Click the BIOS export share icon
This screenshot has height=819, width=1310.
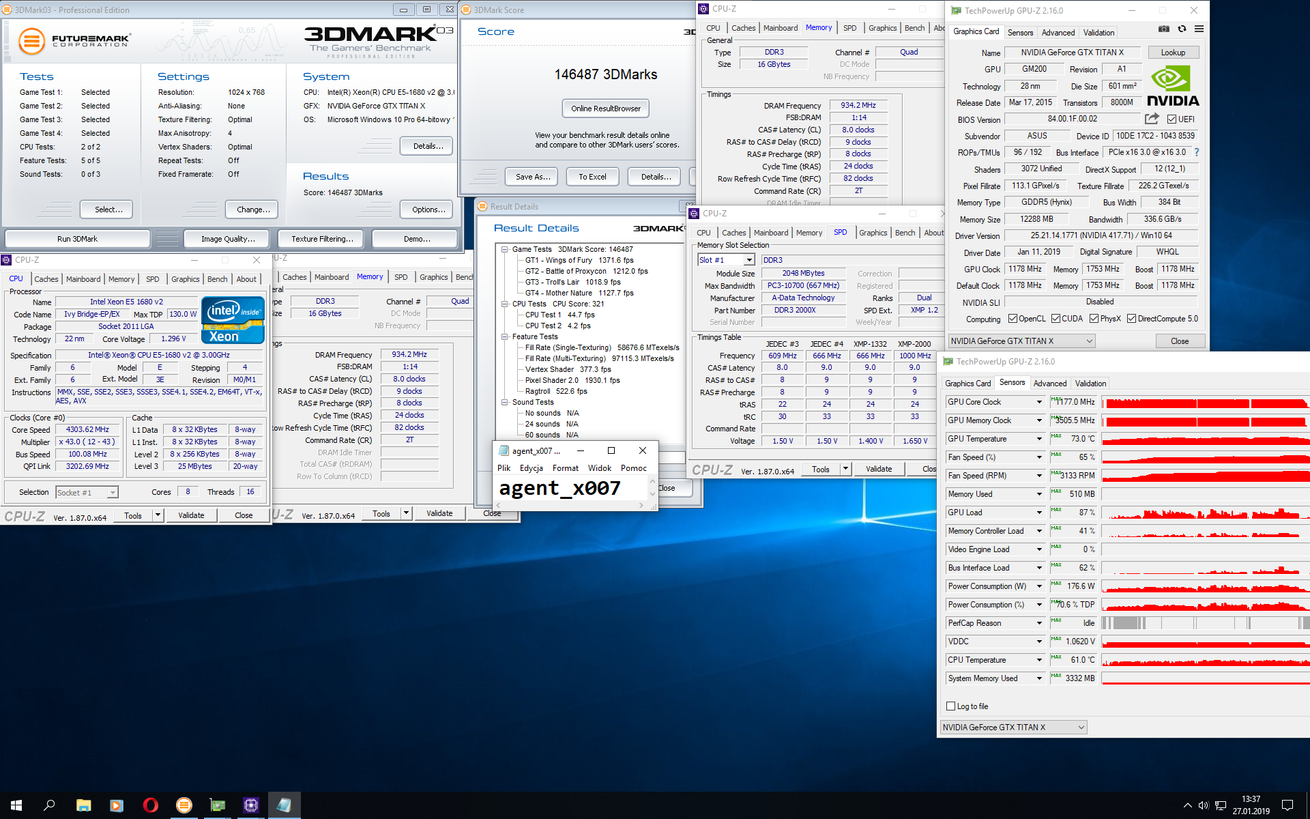pyautogui.click(x=1152, y=119)
